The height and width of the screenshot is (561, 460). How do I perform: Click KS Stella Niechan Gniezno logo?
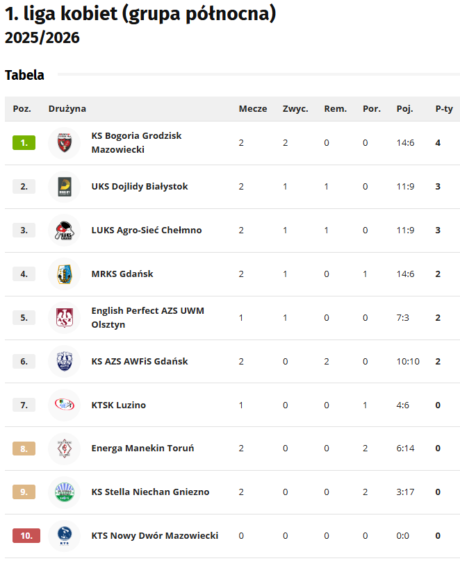pos(65,492)
